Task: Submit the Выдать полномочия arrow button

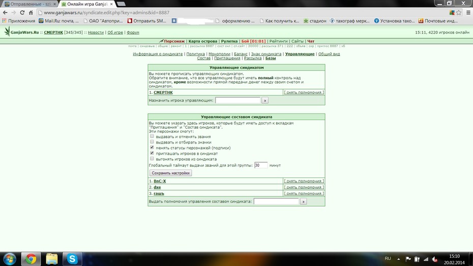Action: 304,201
